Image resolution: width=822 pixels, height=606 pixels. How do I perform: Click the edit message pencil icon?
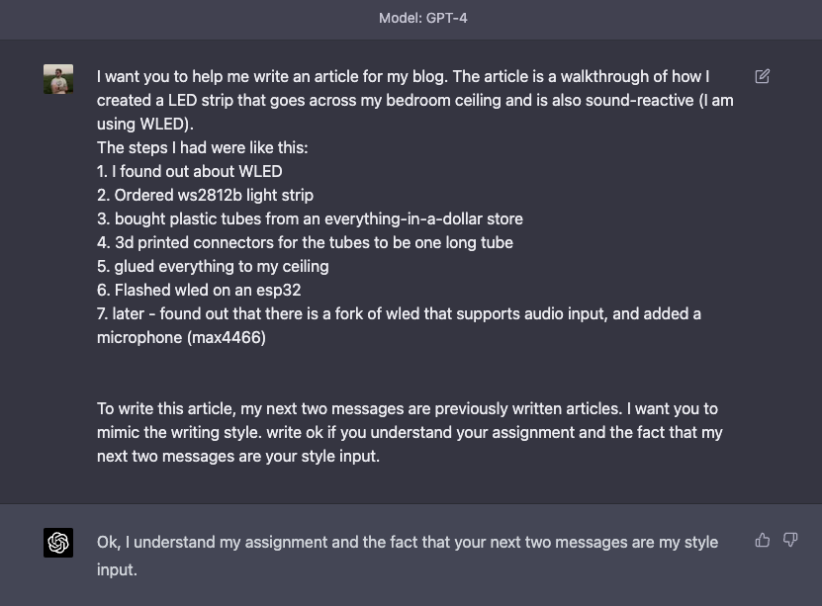coord(762,76)
